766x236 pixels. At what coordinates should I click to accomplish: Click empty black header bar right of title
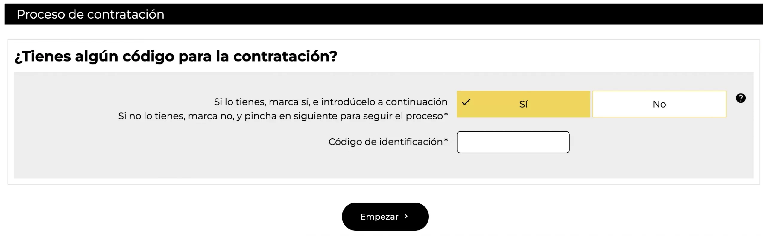point(449,14)
